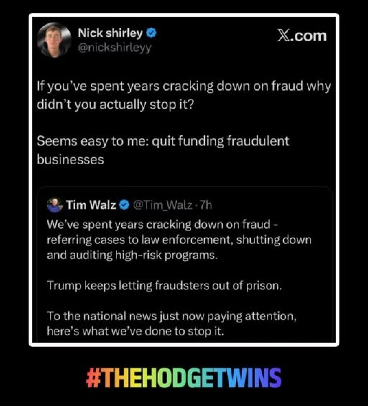Click the verified badge beside Tim Walz
This screenshot has width=368, height=406.
[124, 205]
